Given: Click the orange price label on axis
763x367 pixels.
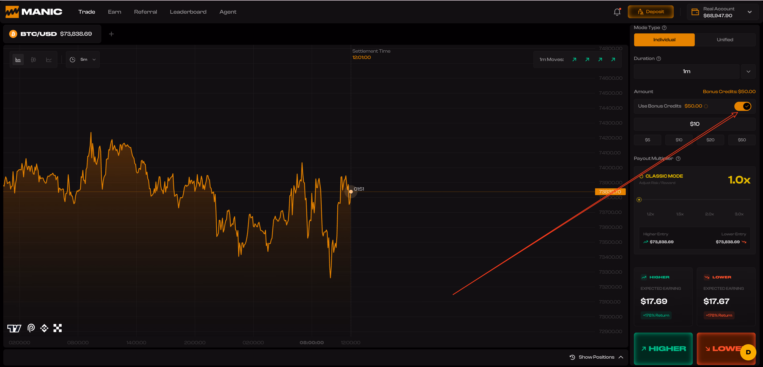Looking at the screenshot, I should 610,192.
